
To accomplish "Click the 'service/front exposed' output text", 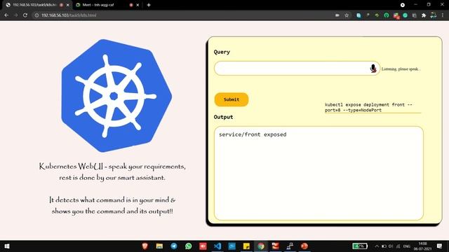I will click(x=253, y=134).
